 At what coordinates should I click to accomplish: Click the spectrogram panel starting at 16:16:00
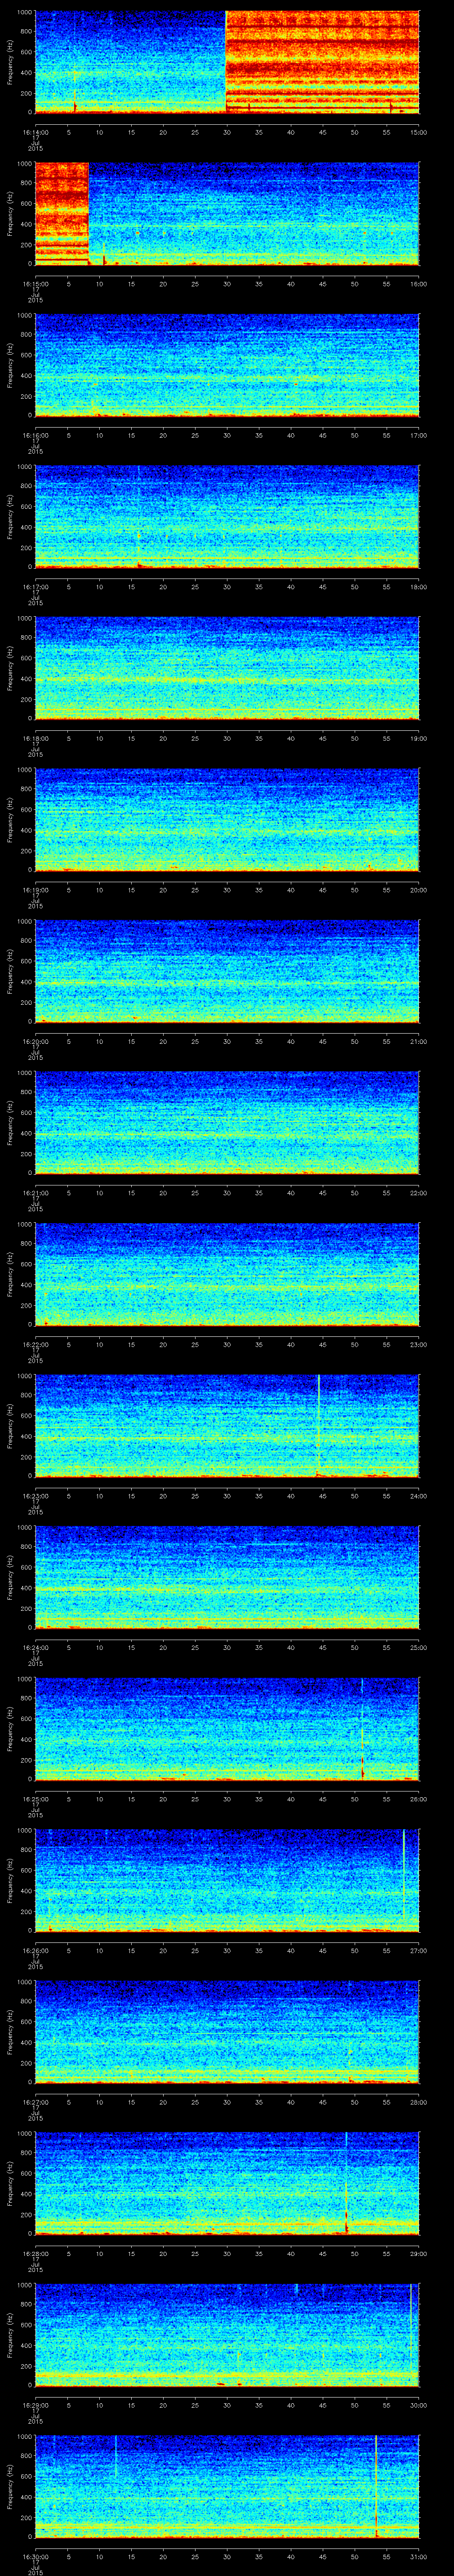tap(227, 365)
